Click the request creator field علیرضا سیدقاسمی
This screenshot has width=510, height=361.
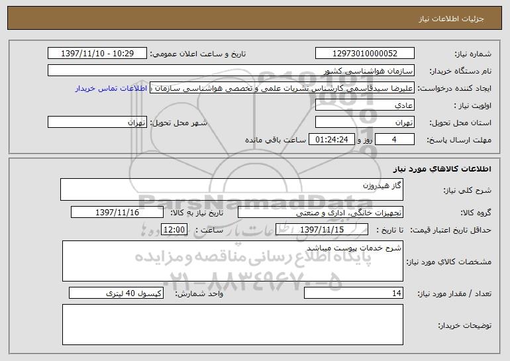(282, 88)
